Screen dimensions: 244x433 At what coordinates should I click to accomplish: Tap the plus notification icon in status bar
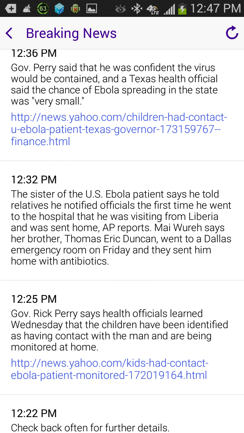point(11,8)
